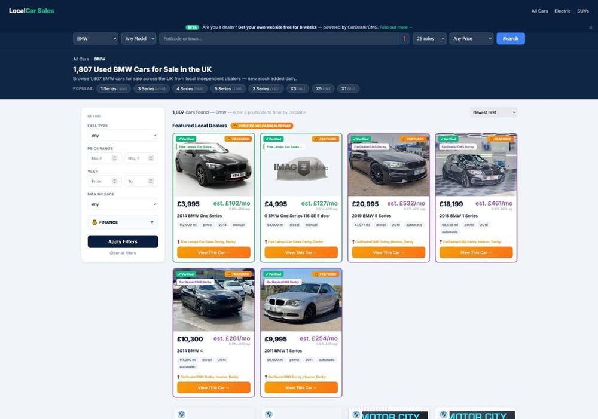Viewport: 598px width, 419px height.
Task: Click the BETA badge in banner
Action: click(192, 27)
